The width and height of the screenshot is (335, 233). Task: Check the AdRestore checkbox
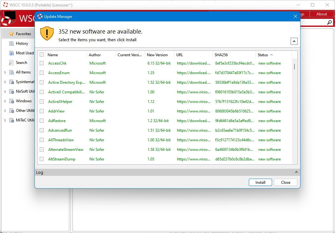(x=42, y=121)
